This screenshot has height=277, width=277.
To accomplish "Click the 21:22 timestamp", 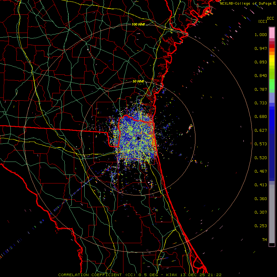I will click(x=215, y=275).
